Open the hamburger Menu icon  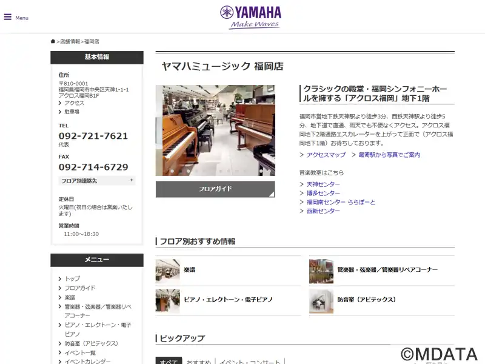[x=8, y=17]
